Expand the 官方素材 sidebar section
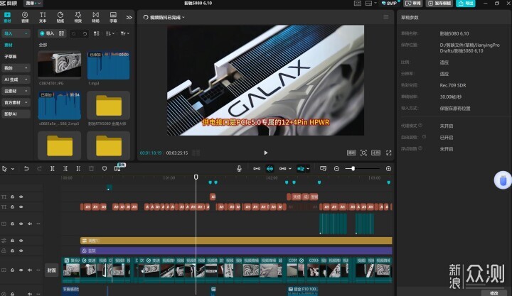This screenshot has width=512, height=296. 16,102
